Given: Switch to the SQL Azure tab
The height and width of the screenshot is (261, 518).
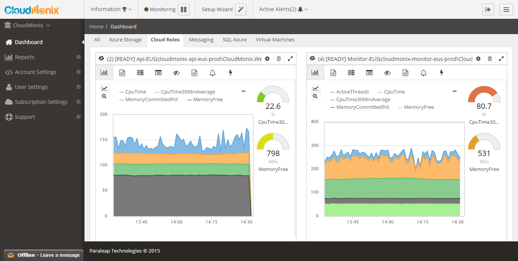Looking at the screenshot, I should pyautogui.click(x=235, y=40).
